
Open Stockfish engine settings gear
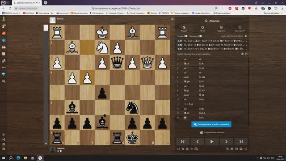(x=246, y=36)
